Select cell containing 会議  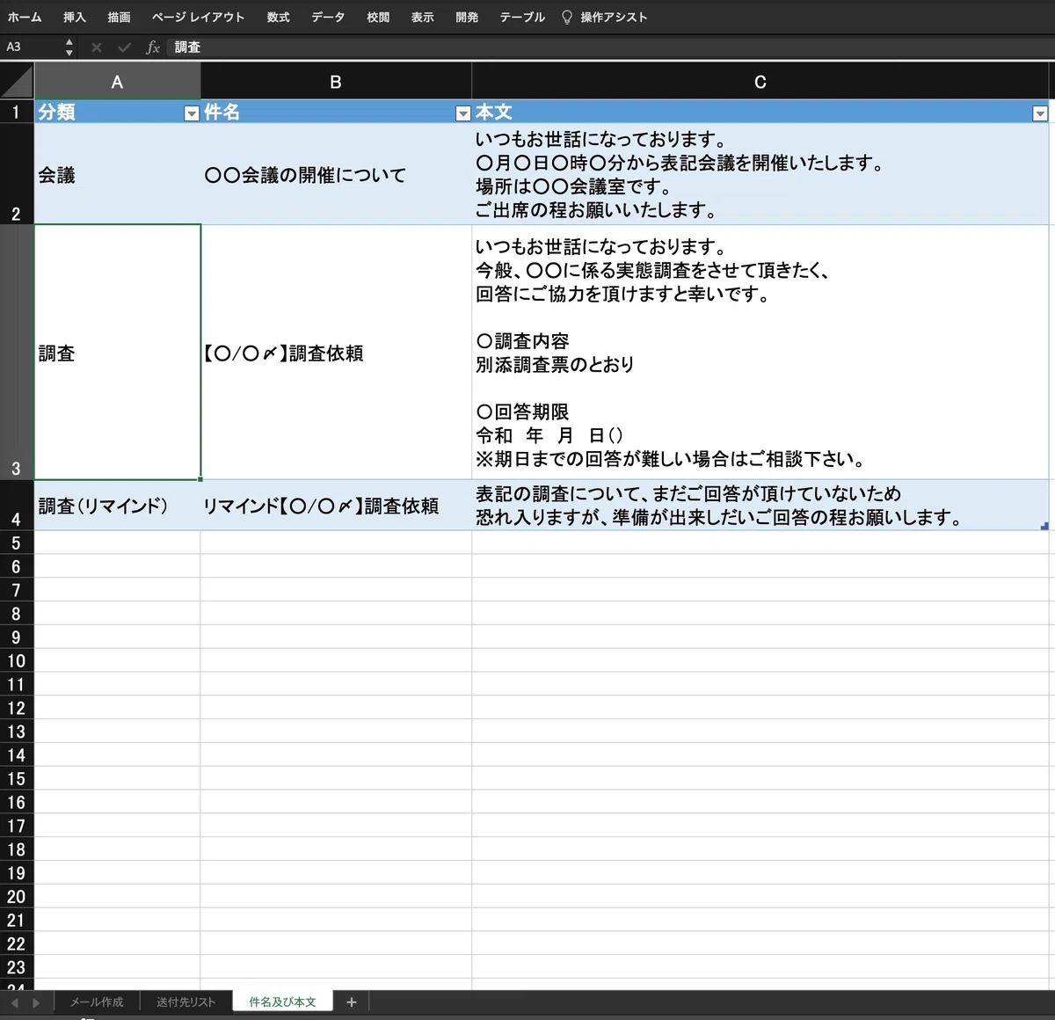(x=117, y=174)
